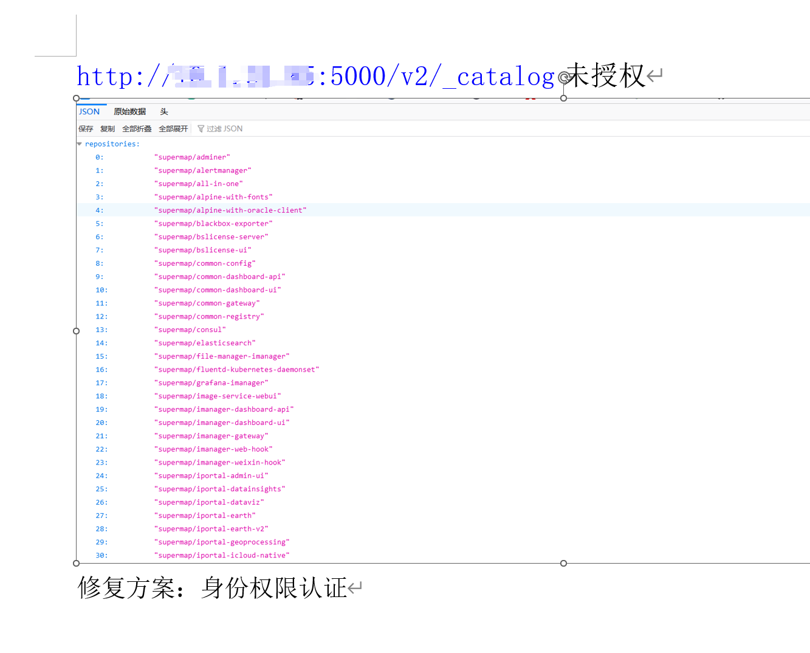This screenshot has width=810, height=653.
Task: Click the 复制 copy button
Action: tap(108, 129)
